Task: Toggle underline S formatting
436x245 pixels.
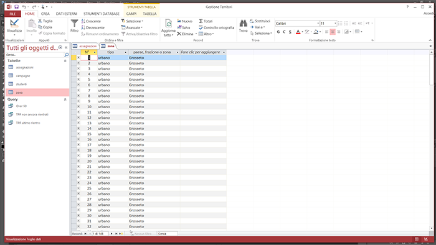Action: [x=290, y=32]
